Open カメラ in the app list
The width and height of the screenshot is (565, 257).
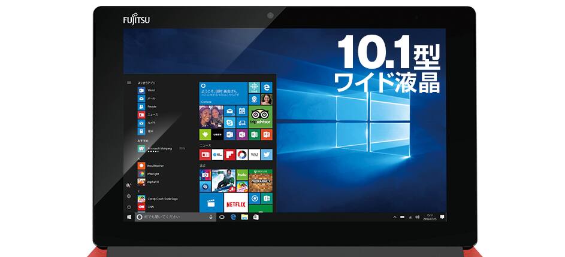tap(146, 123)
